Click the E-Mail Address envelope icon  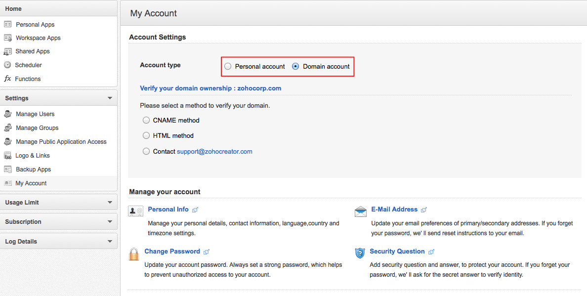(x=361, y=211)
